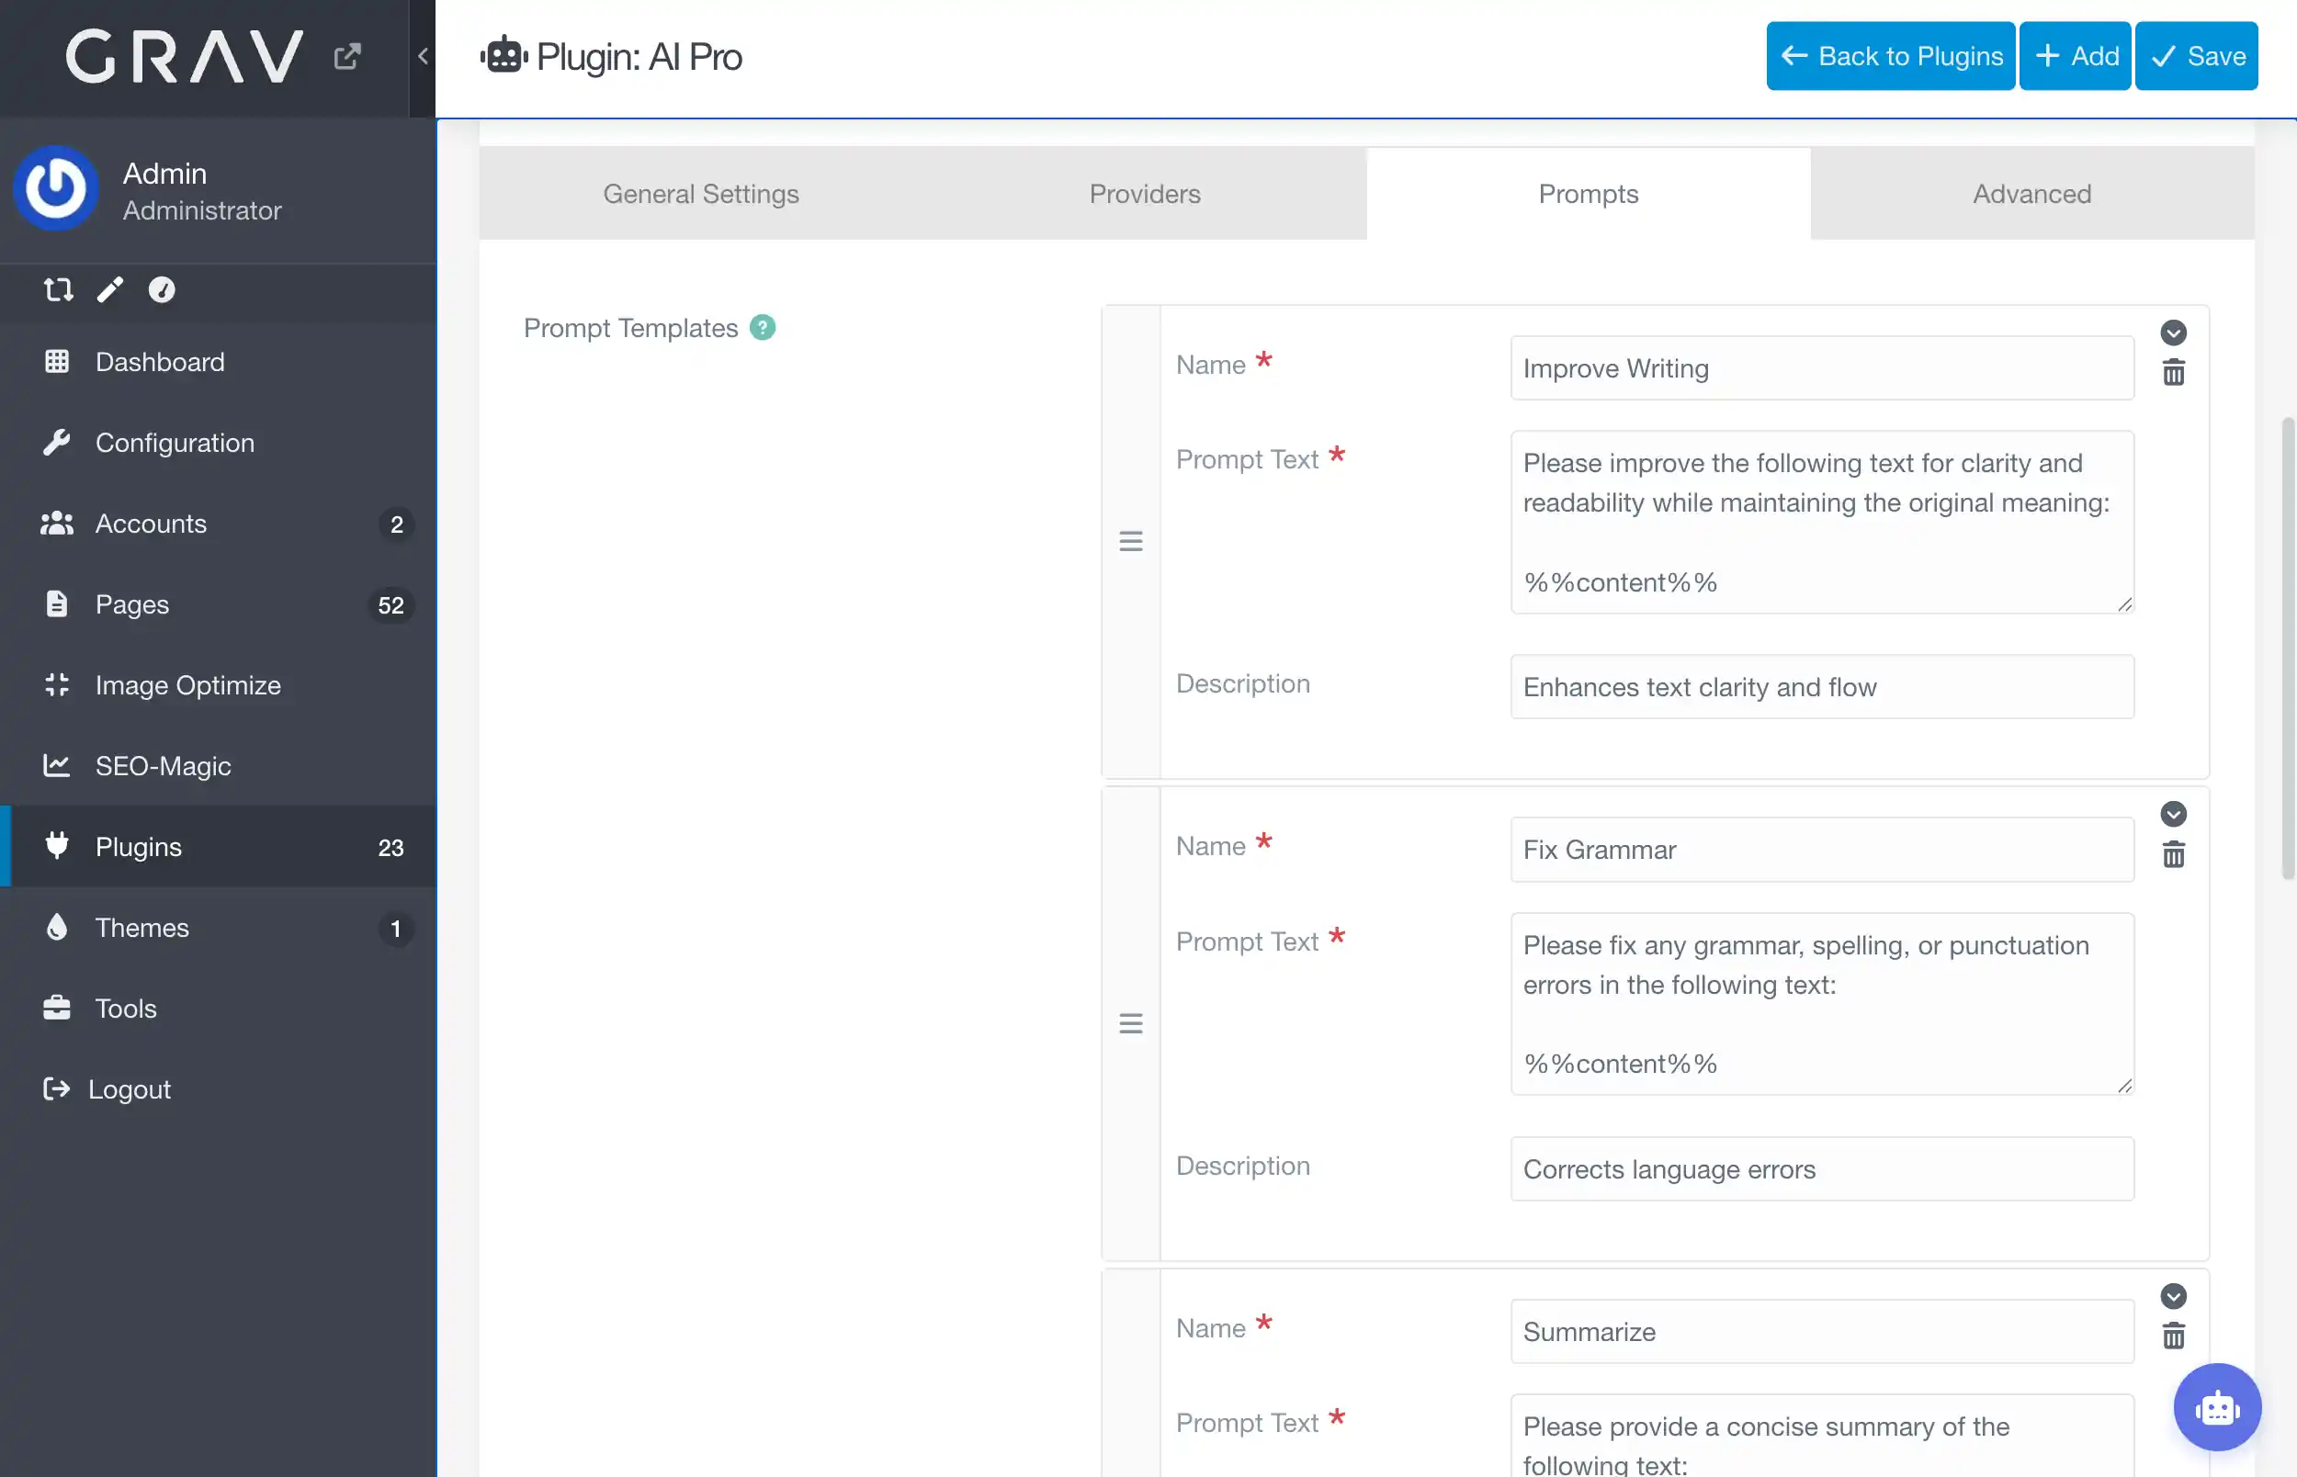Click the Fix Grammar name input field

(x=1821, y=850)
